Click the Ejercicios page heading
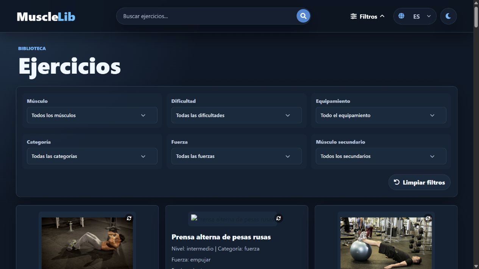 [x=70, y=66]
